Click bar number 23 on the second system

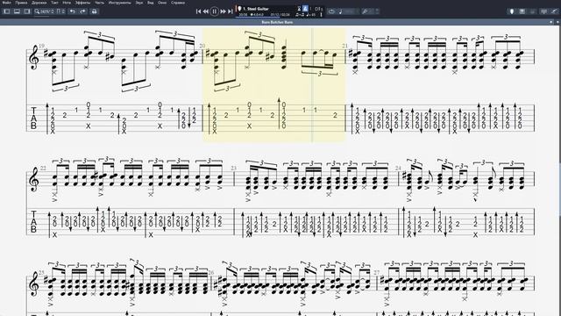(234, 168)
